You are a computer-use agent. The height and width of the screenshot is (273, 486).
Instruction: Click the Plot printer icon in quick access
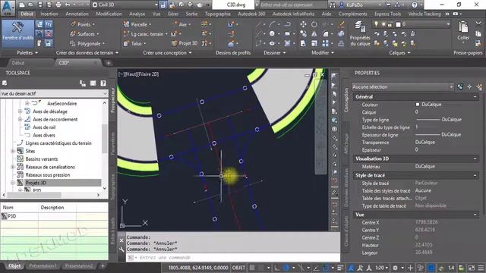[x=58, y=5]
